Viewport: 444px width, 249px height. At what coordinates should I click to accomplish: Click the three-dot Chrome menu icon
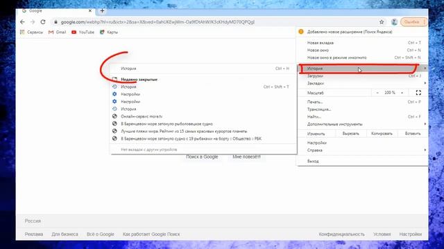pyautogui.click(x=424, y=22)
